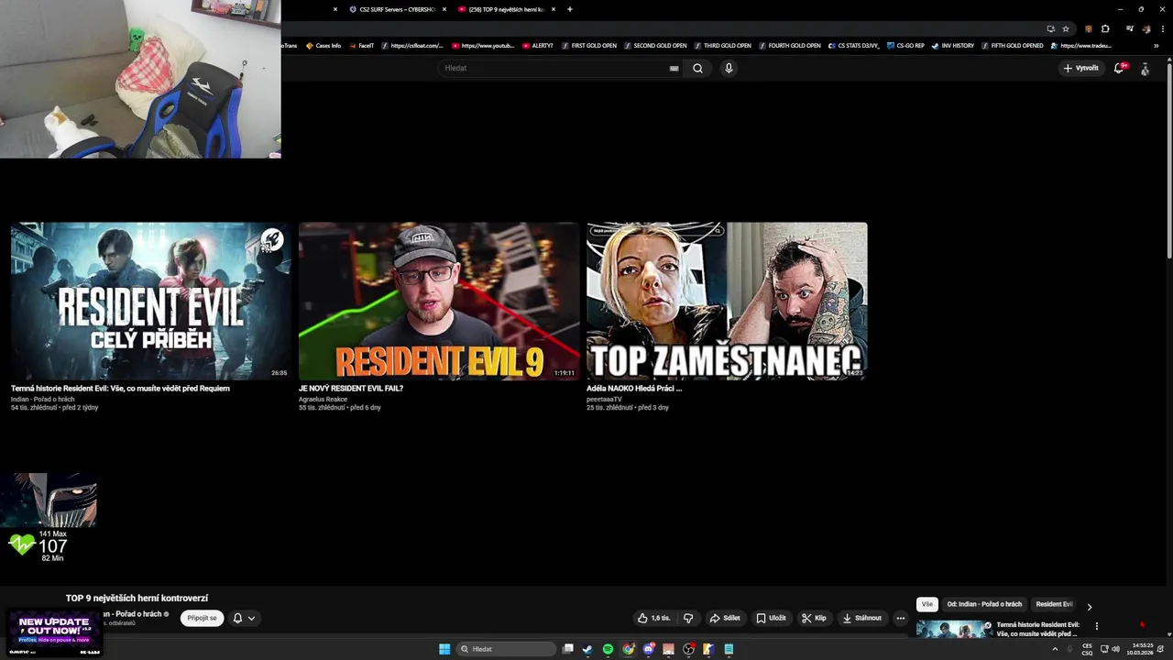Select the Resident Evil filter chip
Image resolution: width=1173 pixels, height=660 pixels.
coord(1054,604)
